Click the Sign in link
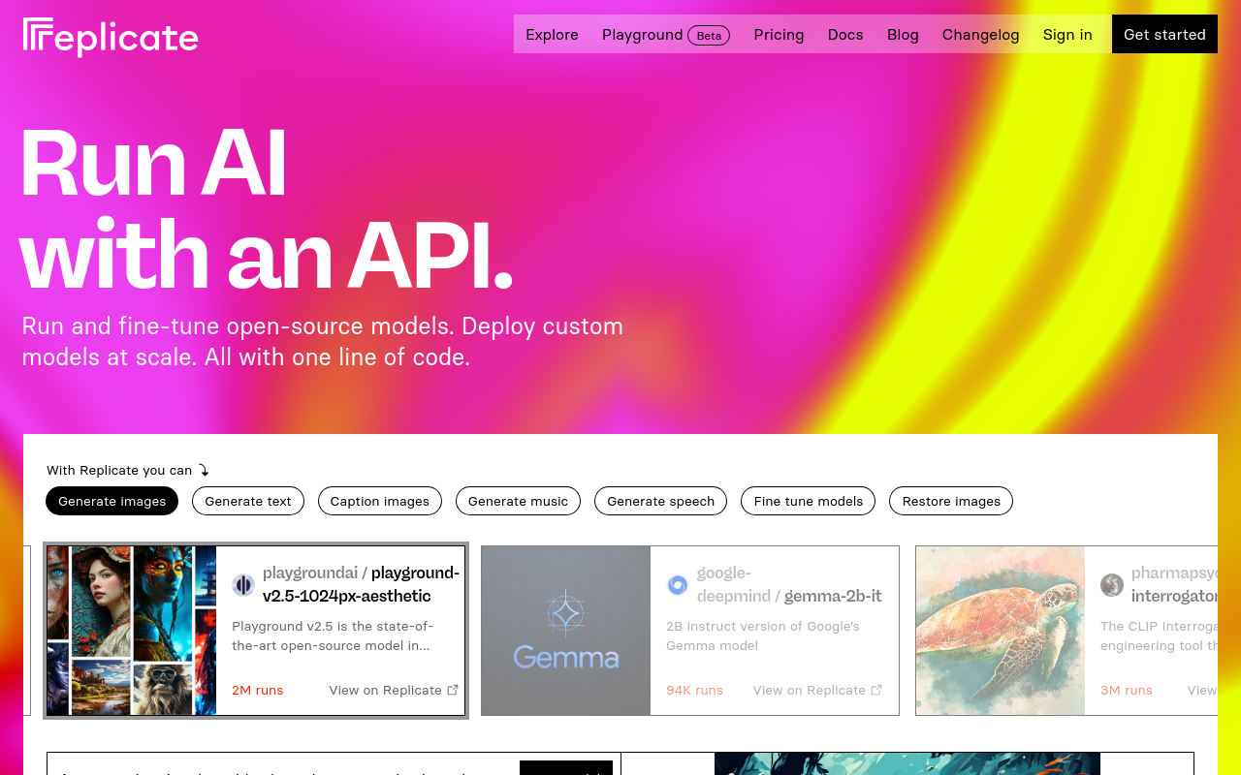Screen dimensions: 1241x775 click(x=1067, y=35)
